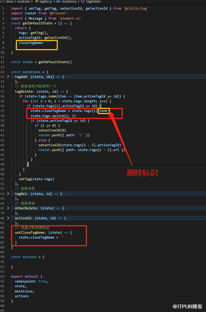Open the store breadcrumb segment
206x312 pixels.
coord(9,1)
